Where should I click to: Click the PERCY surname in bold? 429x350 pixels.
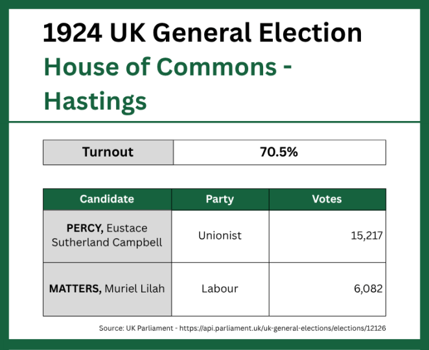pos(85,228)
